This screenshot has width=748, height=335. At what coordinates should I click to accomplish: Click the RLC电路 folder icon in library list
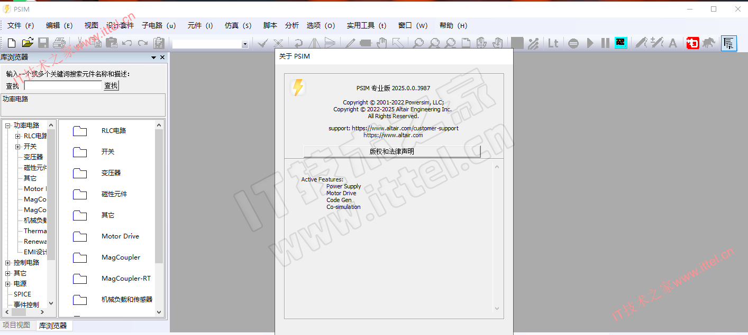pos(80,131)
